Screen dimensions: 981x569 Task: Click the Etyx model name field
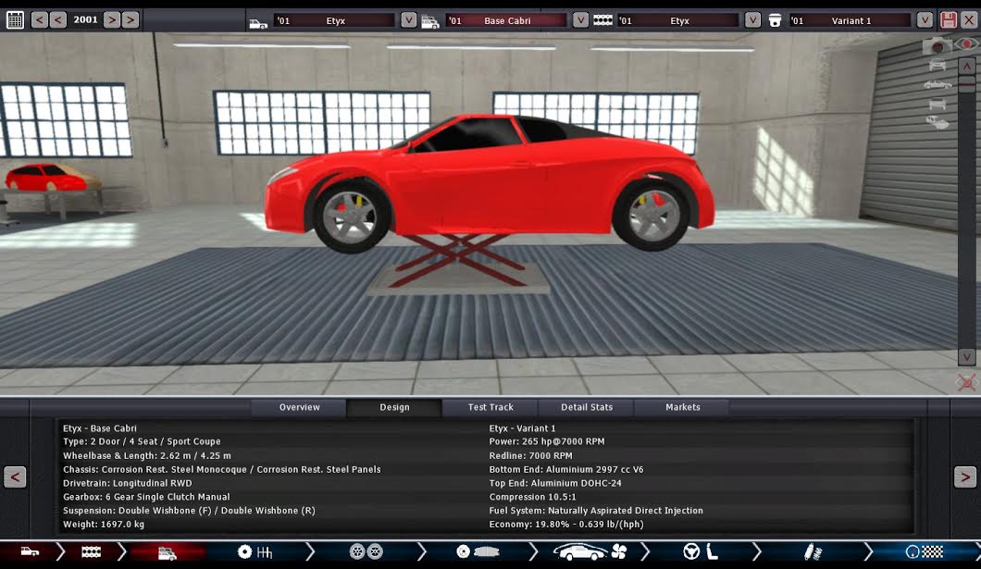(335, 20)
